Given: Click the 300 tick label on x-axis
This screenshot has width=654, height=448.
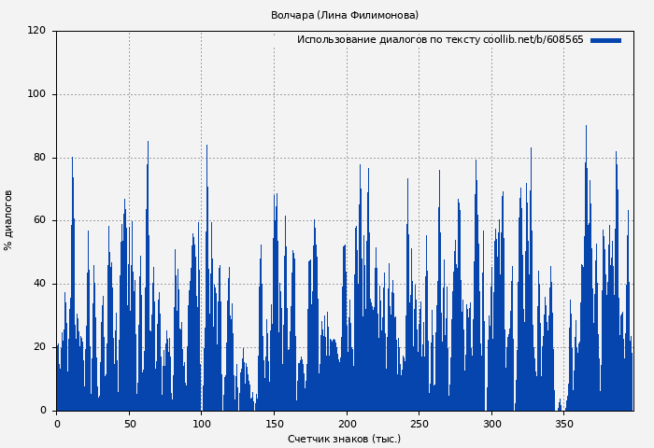Looking at the screenshot, I should [491, 424].
